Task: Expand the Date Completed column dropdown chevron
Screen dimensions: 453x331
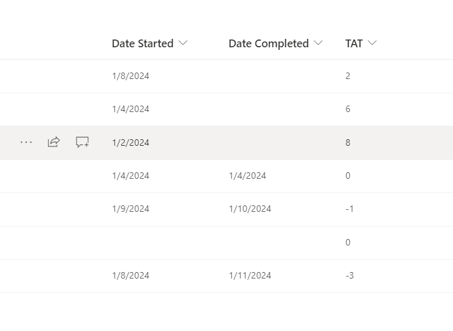Action: (x=318, y=43)
